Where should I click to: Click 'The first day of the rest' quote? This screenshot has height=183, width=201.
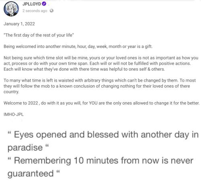tap(39, 35)
